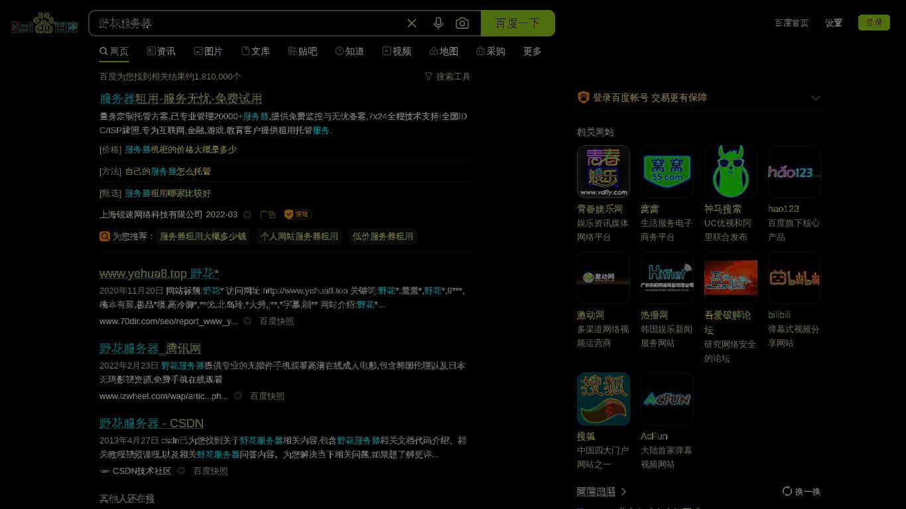Open sub-link 自己的服务器怎么托管
This screenshot has height=509, width=906.
tap(168, 171)
